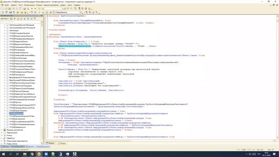Click the configuration tree vertical scrollbar
This screenshot has width=279, height=157.
42,84
